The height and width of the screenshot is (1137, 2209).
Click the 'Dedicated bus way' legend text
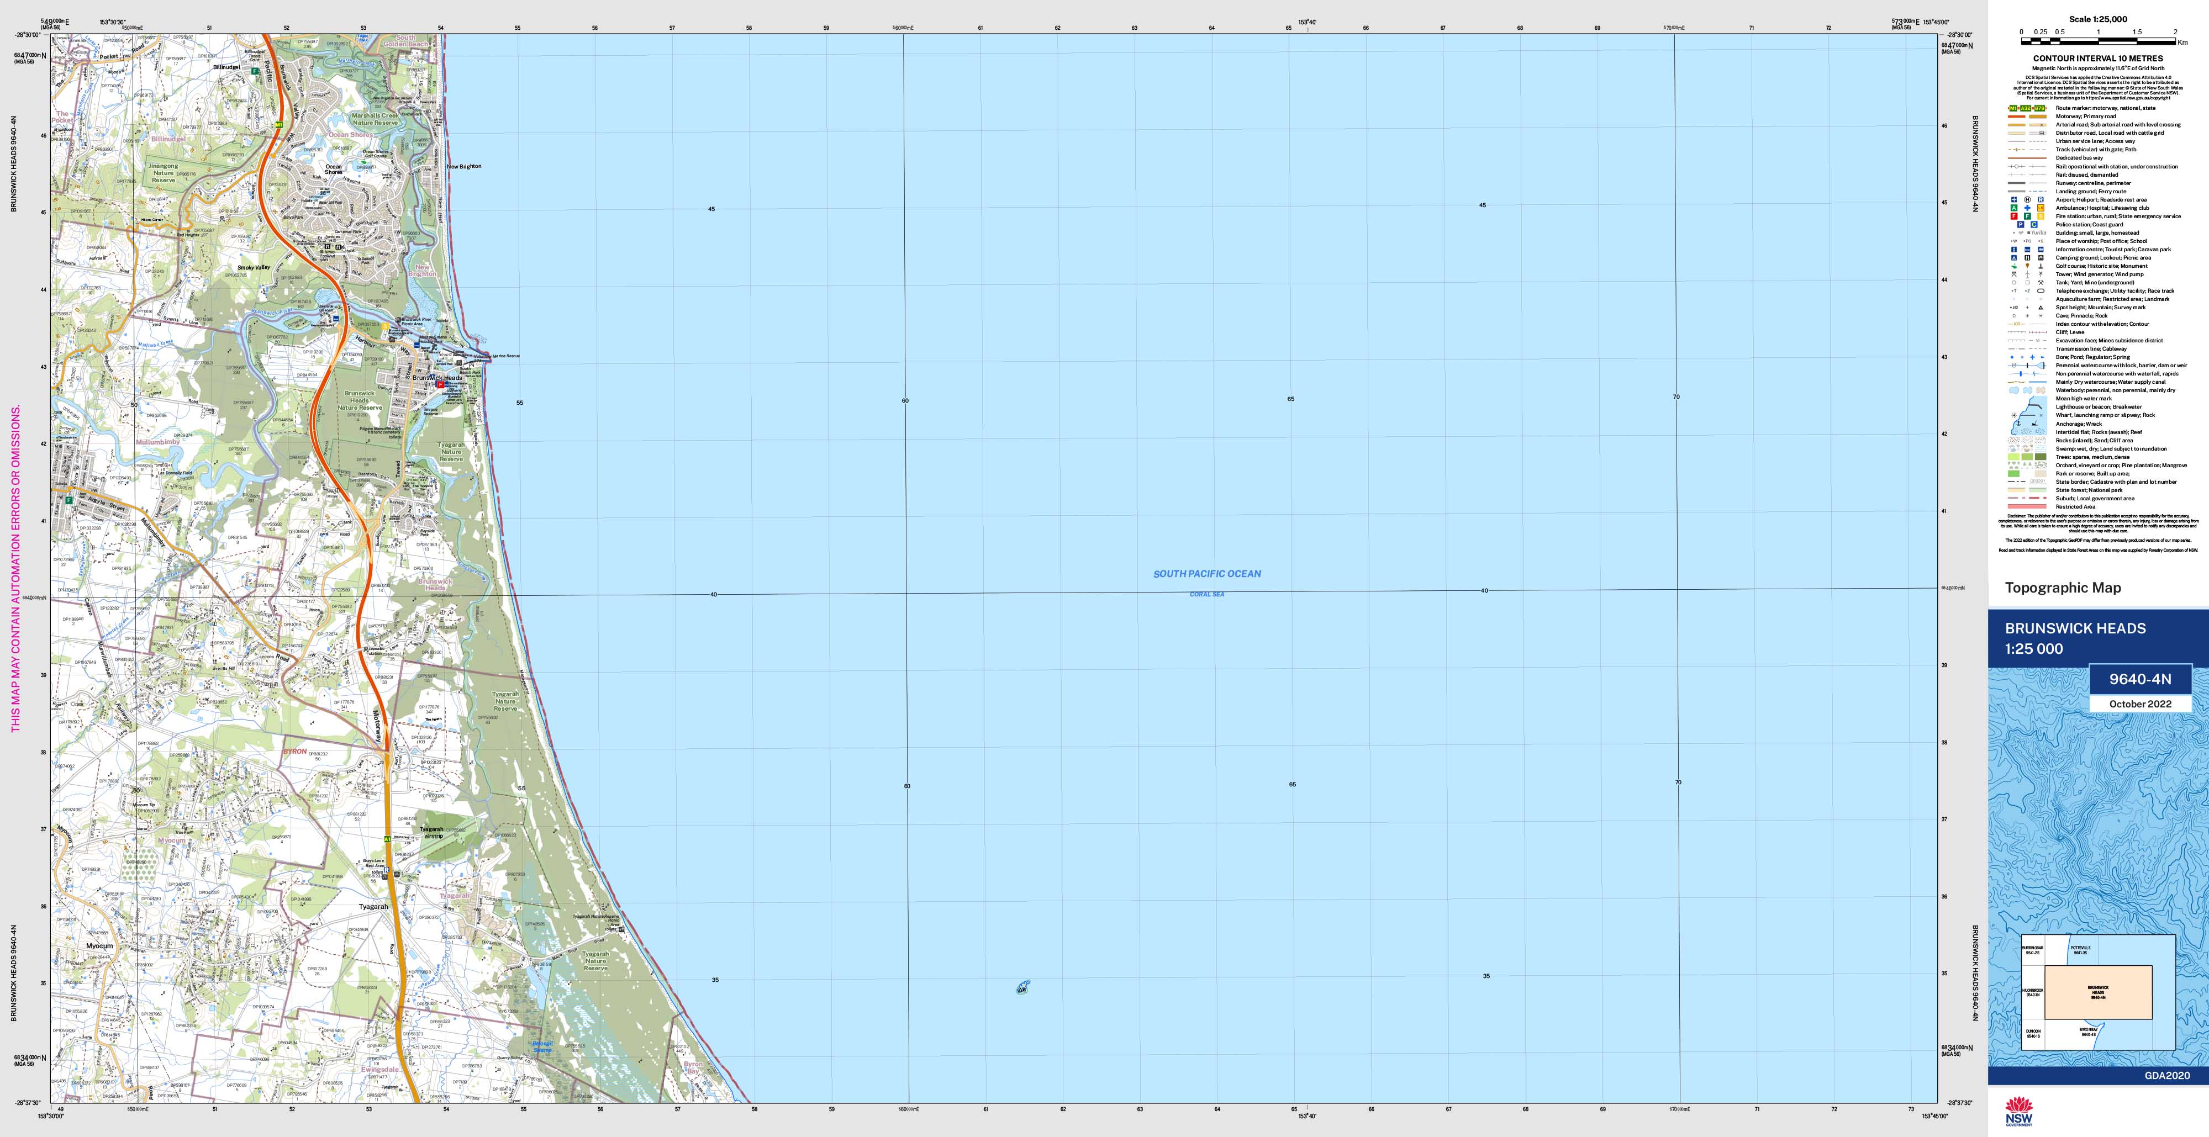tap(2080, 158)
